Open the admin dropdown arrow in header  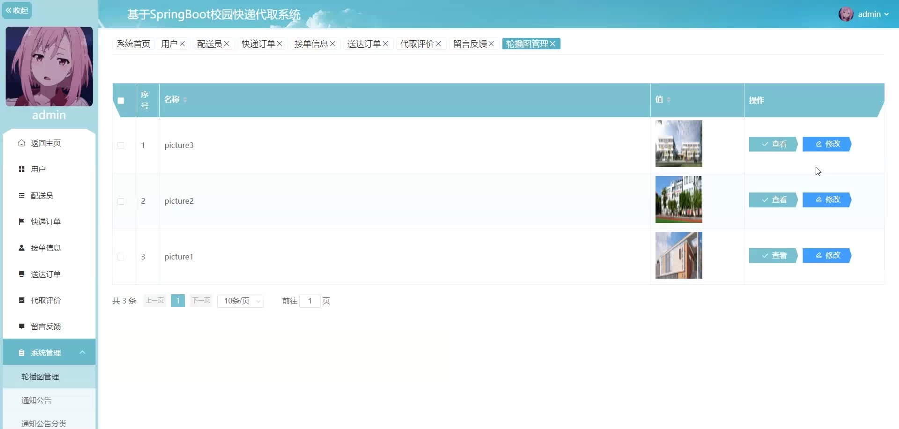(x=886, y=14)
